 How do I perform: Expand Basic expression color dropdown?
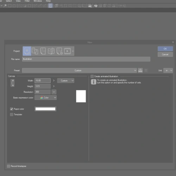[x=45, y=98]
